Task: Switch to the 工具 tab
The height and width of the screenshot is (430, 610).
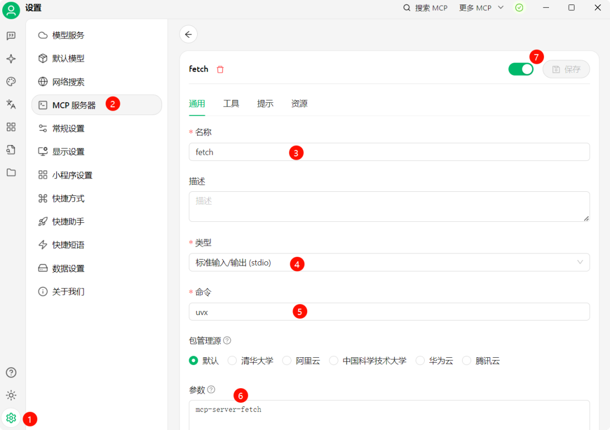Action: pyautogui.click(x=231, y=104)
